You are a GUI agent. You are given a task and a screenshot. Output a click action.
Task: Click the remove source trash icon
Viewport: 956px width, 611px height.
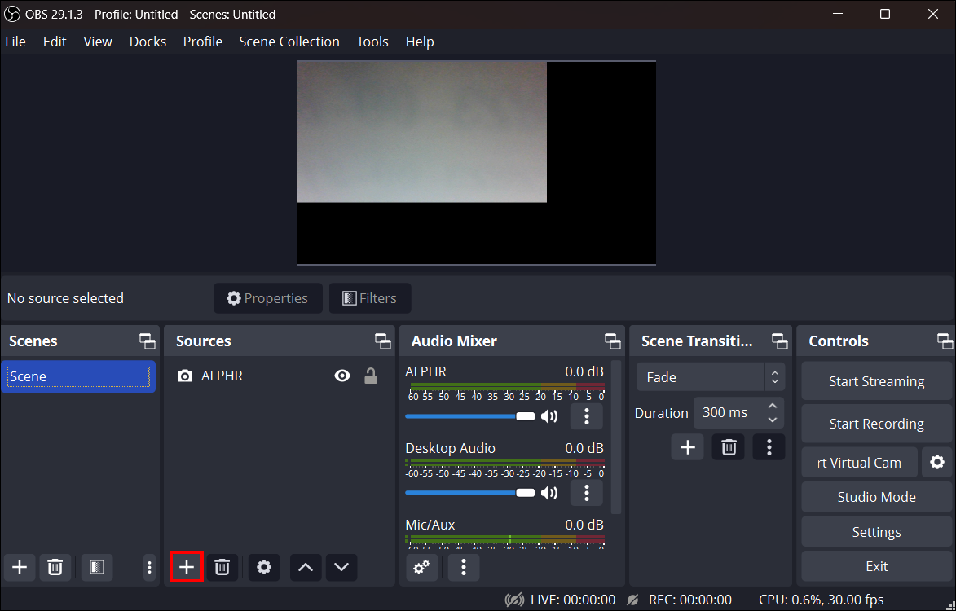pyautogui.click(x=222, y=567)
